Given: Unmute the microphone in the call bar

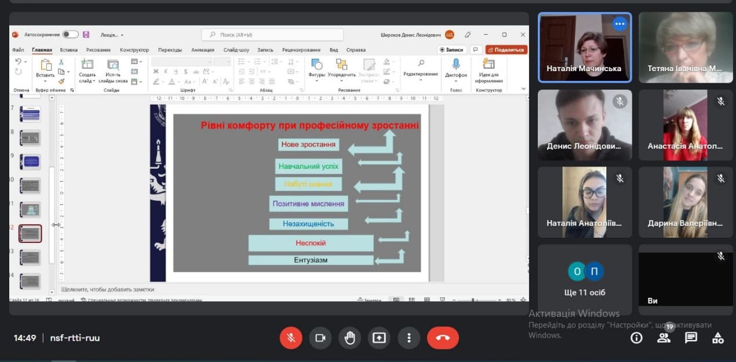Looking at the screenshot, I should [291, 338].
